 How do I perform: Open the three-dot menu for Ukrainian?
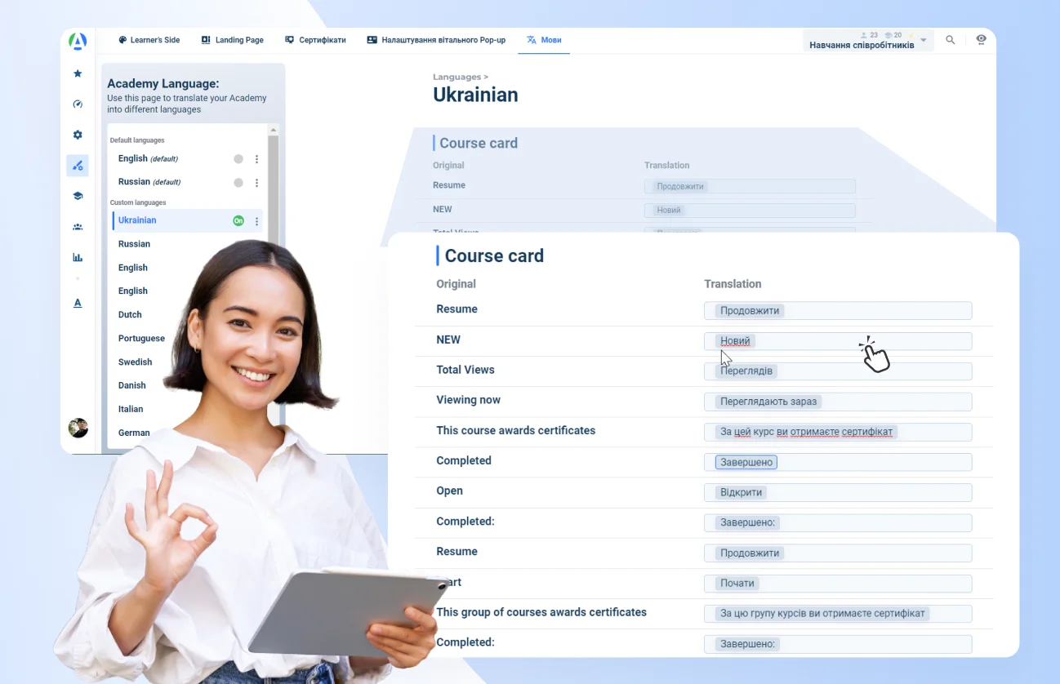(x=257, y=221)
